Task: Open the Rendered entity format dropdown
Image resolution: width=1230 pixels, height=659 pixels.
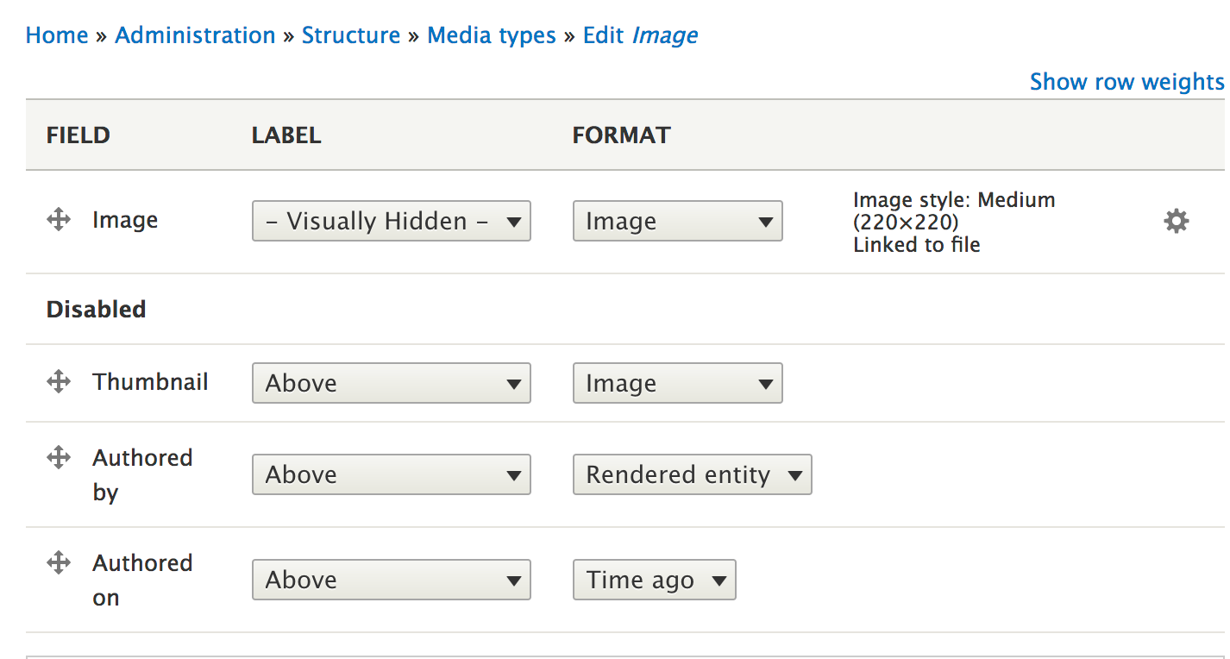Action: click(x=692, y=474)
